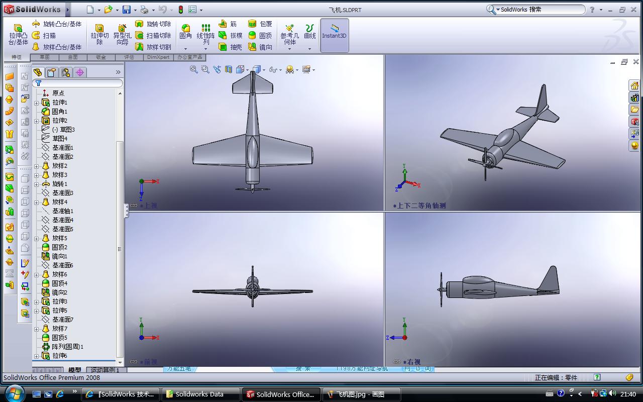Expand the SolidWorks logo menu arrow
This screenshot has width=643, height=402.
coord(68,10)
